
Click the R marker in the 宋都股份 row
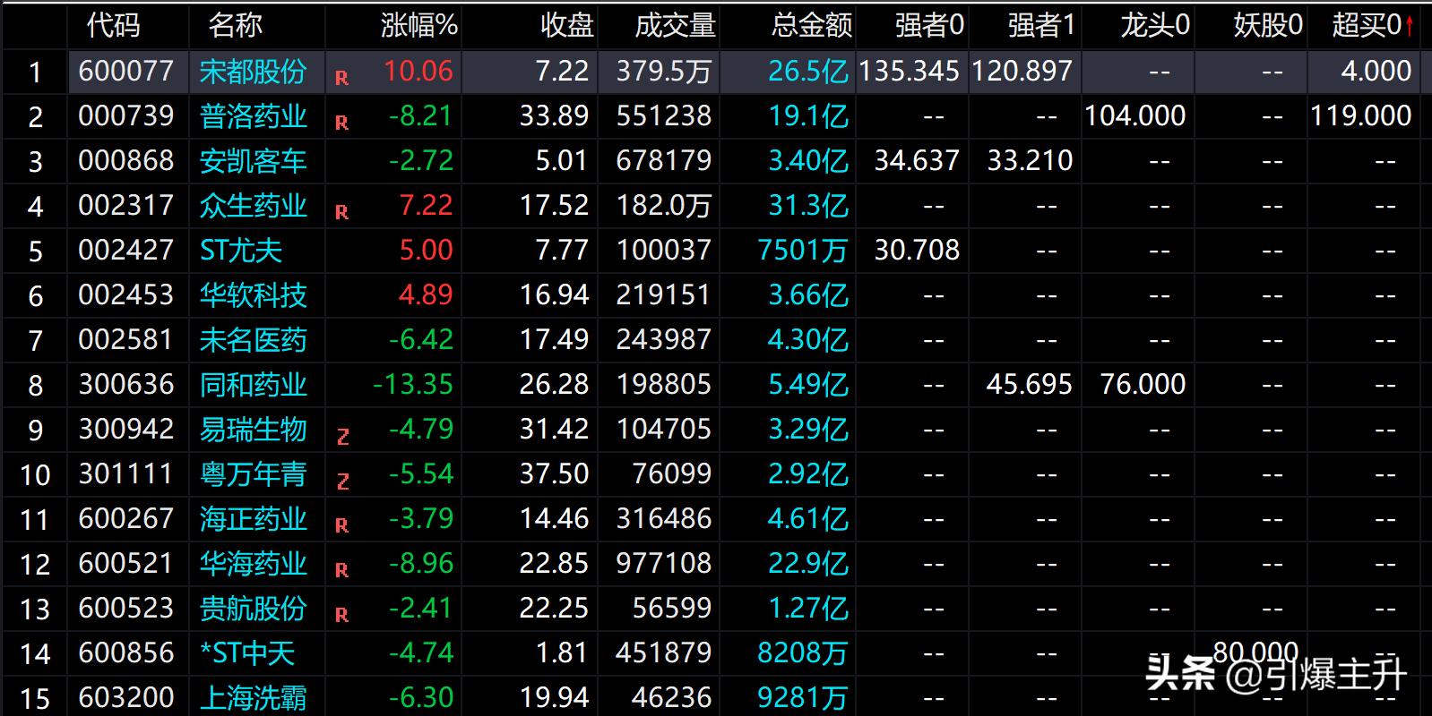coord(341,79)
